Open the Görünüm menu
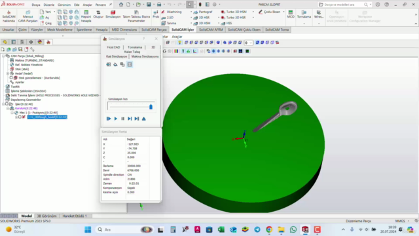Screen dimensions: 419x236 64,5
